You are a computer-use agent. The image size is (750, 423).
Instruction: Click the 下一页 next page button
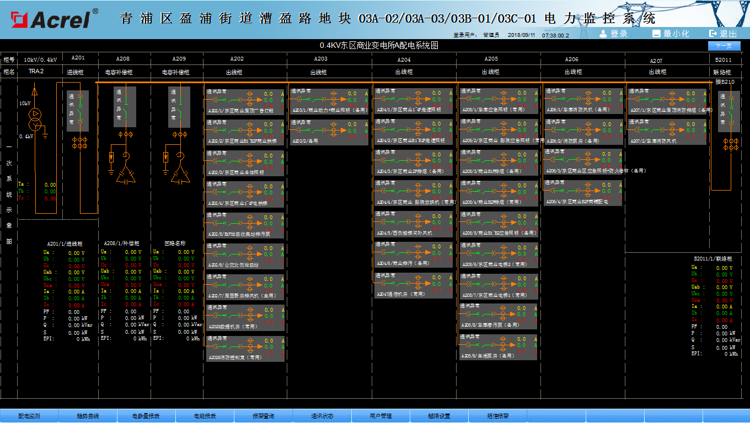pos(724,46)
